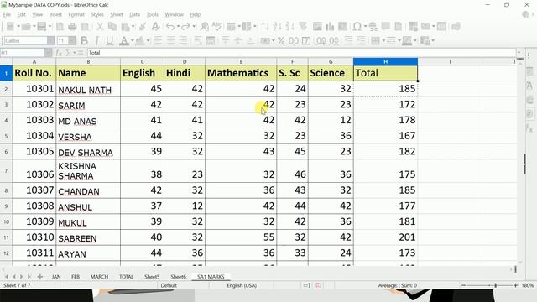Open the Font Name dropdown arrow
This screenshot has height=302, width=537.
point(50,41)
